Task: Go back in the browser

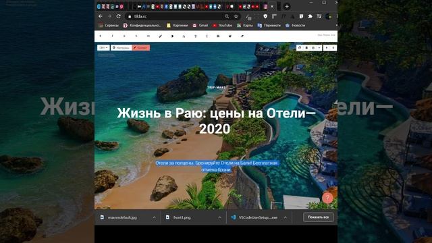Action: click(101, 16)
